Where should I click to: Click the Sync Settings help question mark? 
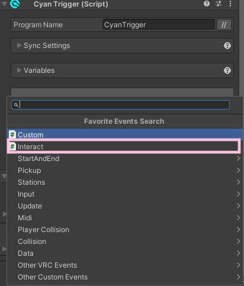coord(227,46)
